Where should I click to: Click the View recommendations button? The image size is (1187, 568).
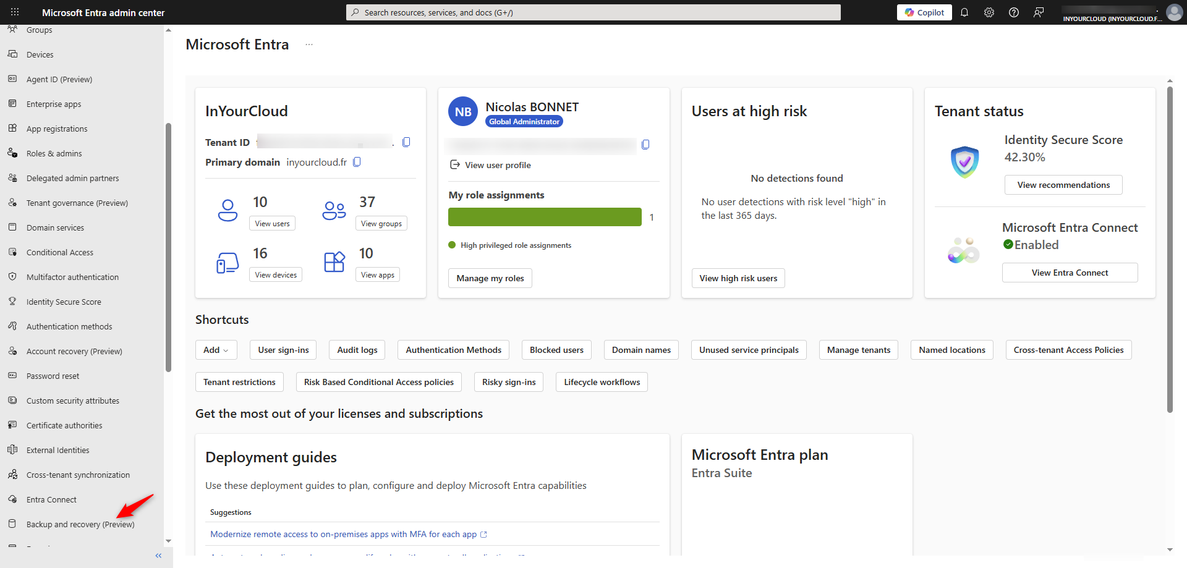pos(1063,185)
